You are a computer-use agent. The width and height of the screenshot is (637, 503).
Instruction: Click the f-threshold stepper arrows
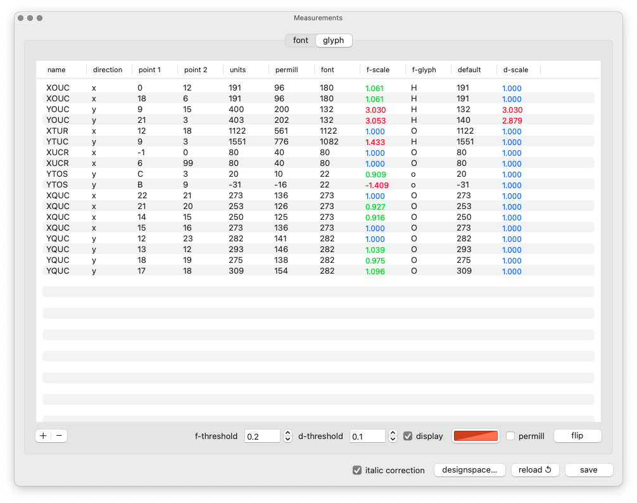coord(287,436)
